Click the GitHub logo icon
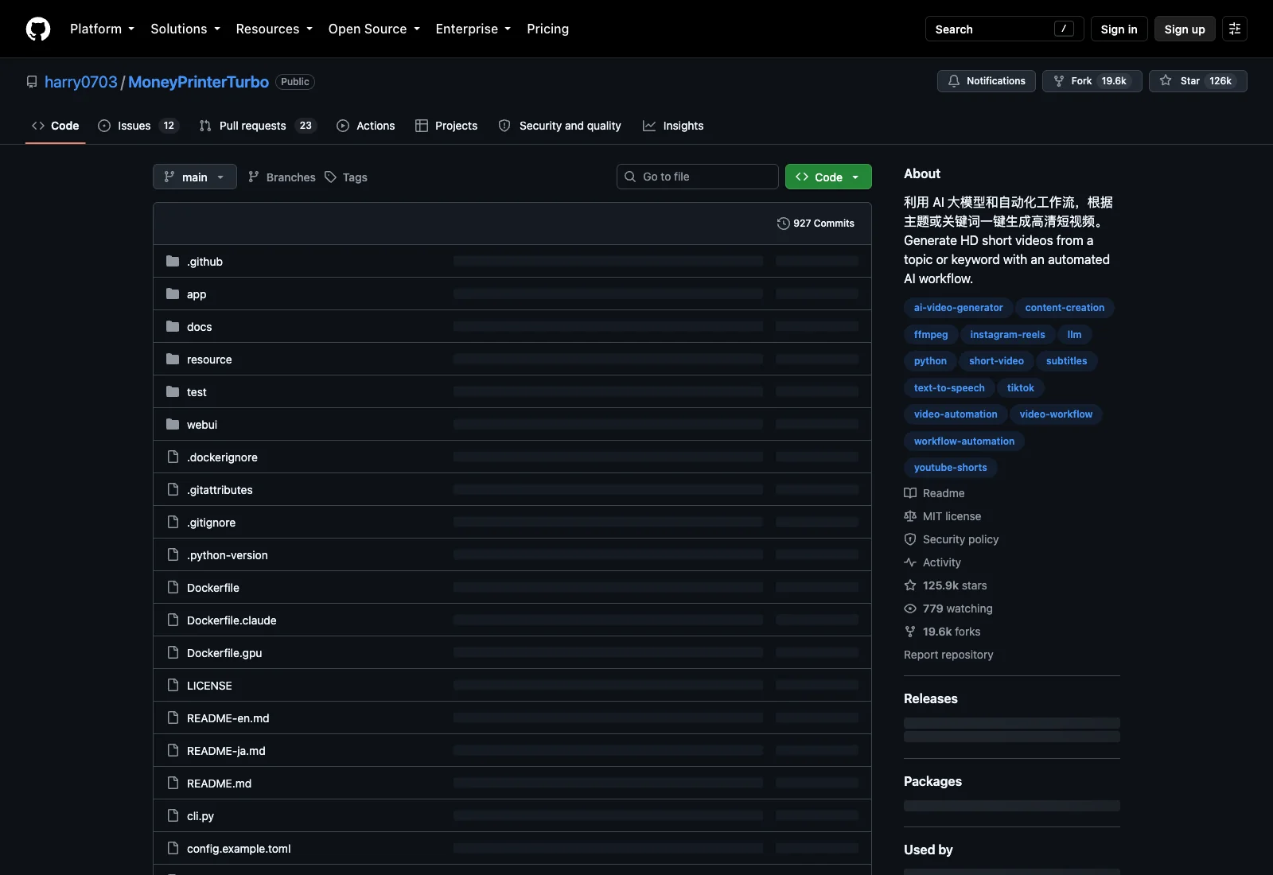 click(x=38, y=29)
